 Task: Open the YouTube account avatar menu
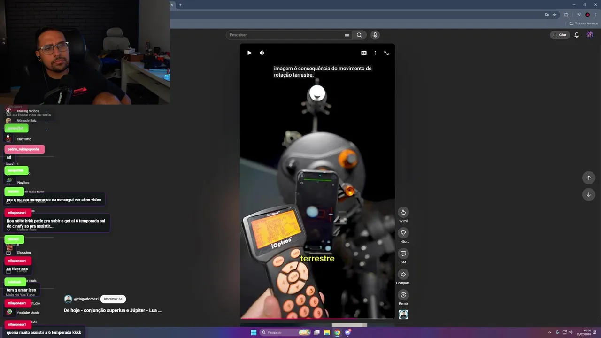point(590,35)
